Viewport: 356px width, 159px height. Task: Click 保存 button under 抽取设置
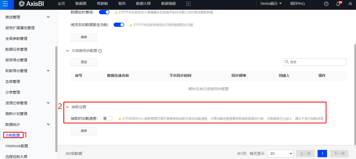pos(84,131)
